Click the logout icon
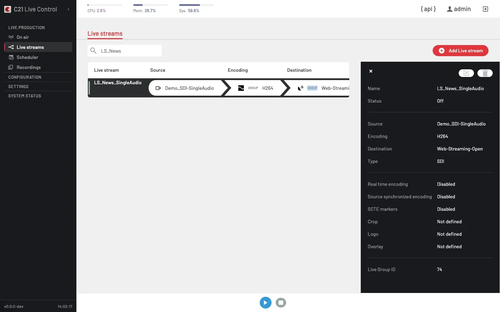The height and width of the screenshot is (312, 500). point(485,9)
